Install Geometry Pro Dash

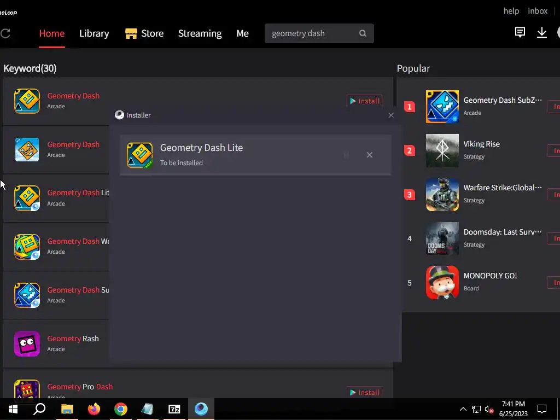[x=364, y=392]
